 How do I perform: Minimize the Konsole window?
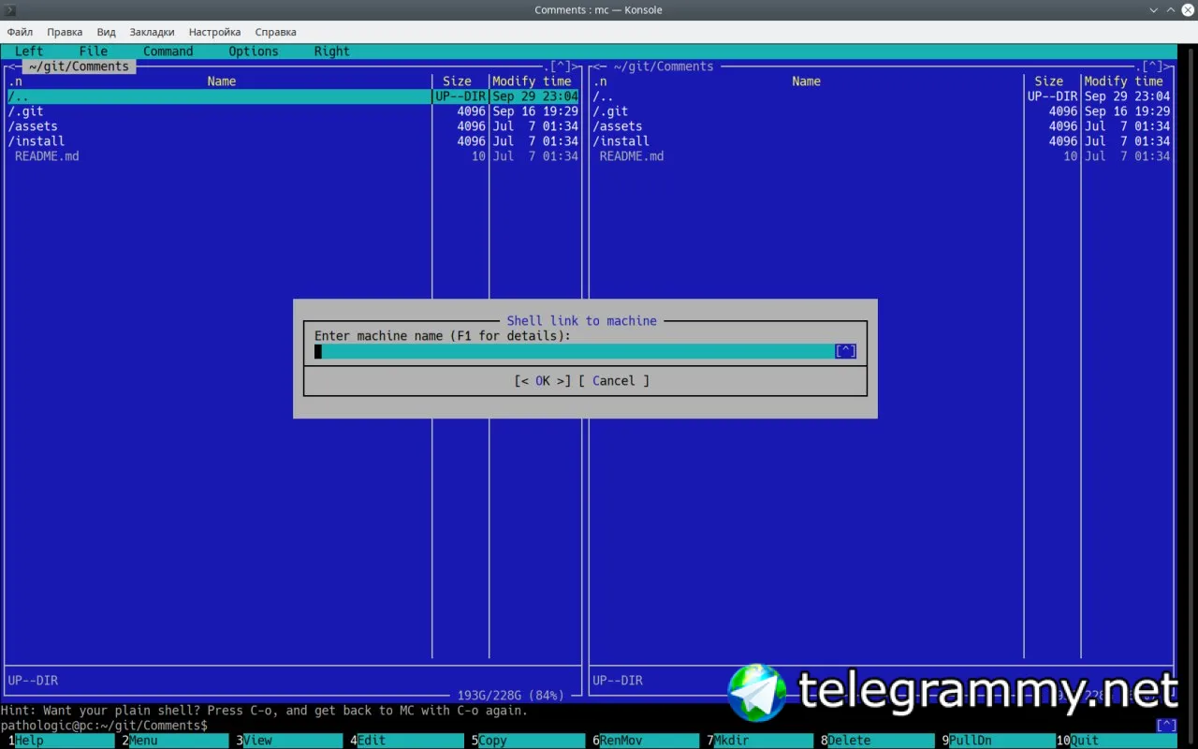click(x=1153, y=10)
